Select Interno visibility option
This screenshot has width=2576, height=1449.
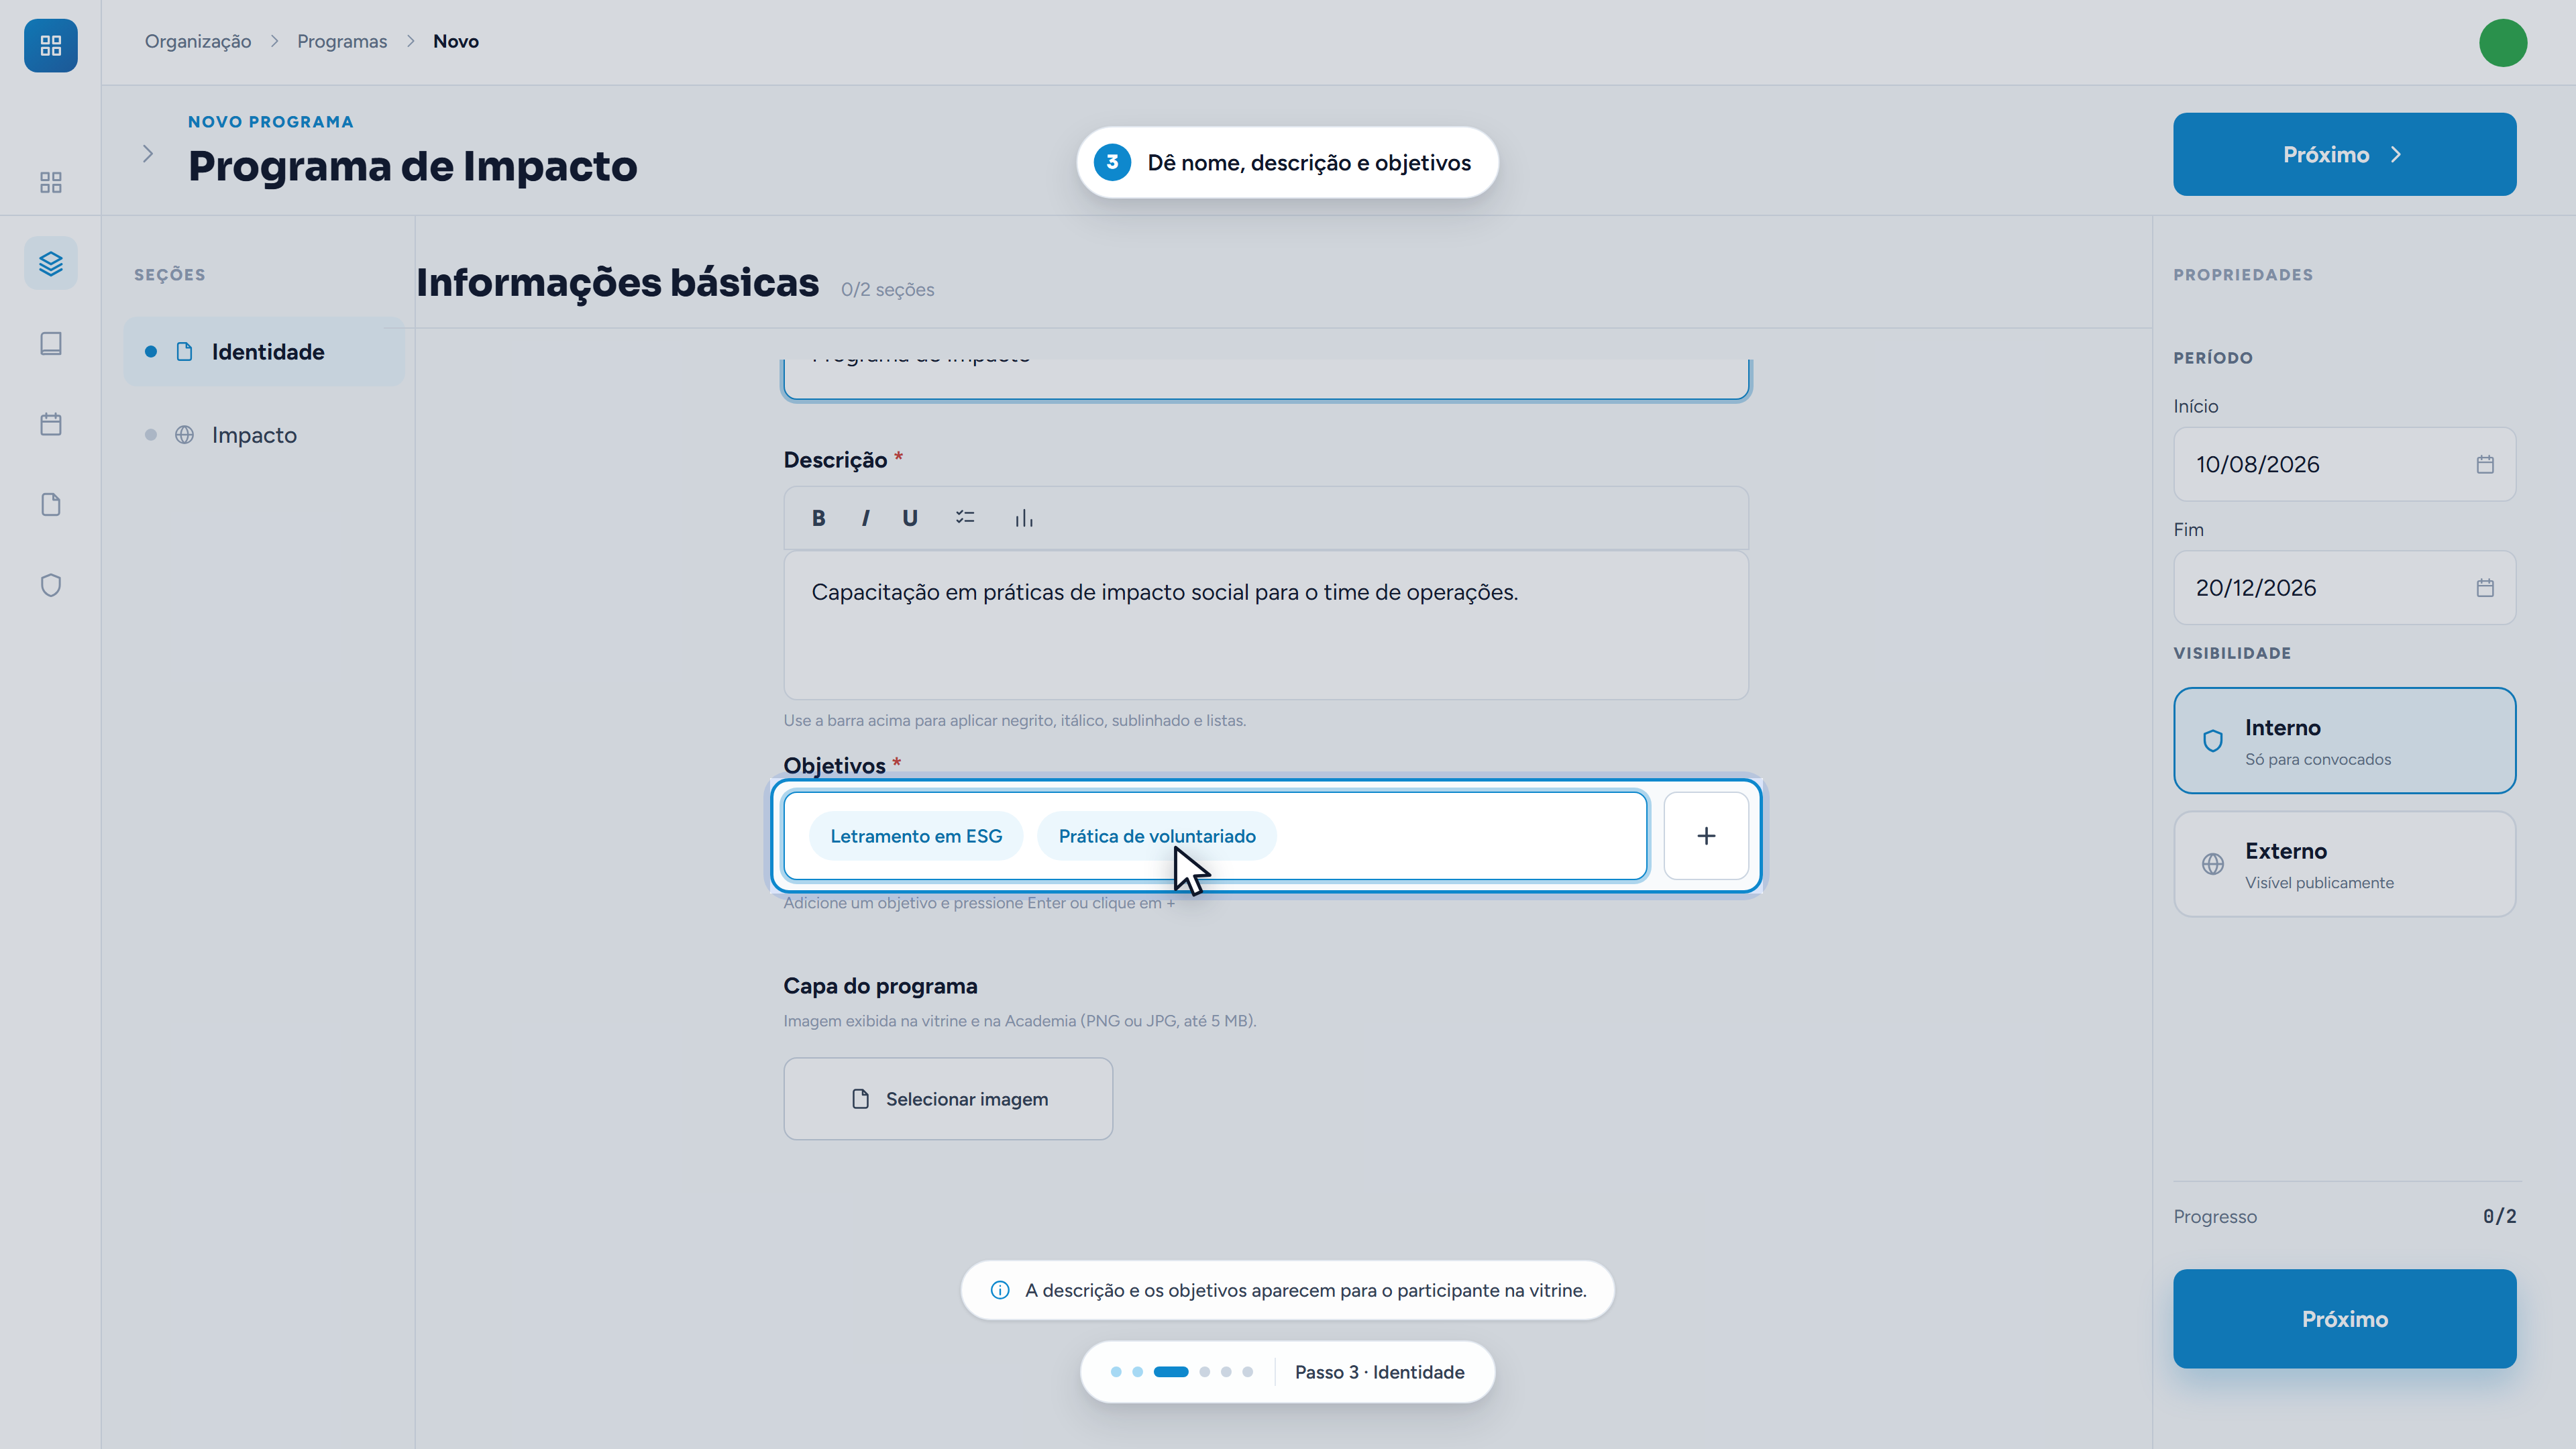[x=2344, y=741]
